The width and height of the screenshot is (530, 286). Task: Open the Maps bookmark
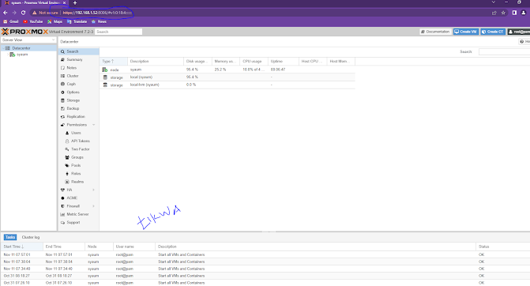click(x=55, y=21)
